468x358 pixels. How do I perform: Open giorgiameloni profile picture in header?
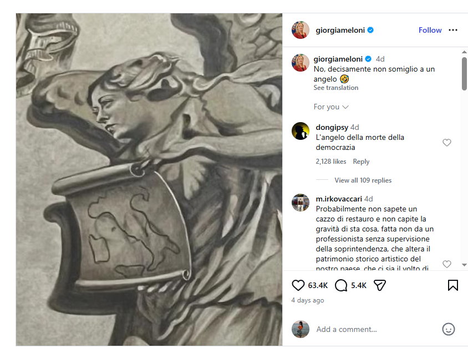(x=300, y=30)
